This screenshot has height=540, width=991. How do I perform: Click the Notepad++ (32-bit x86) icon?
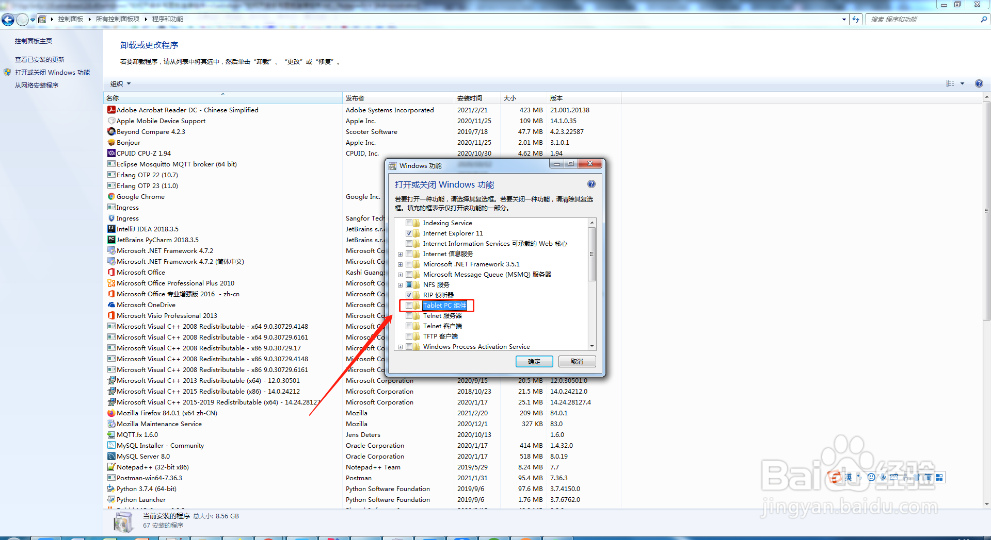pyautogui.click(x=111, y=467)
